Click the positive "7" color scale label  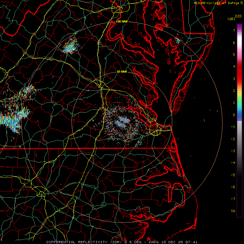(234, 30)
